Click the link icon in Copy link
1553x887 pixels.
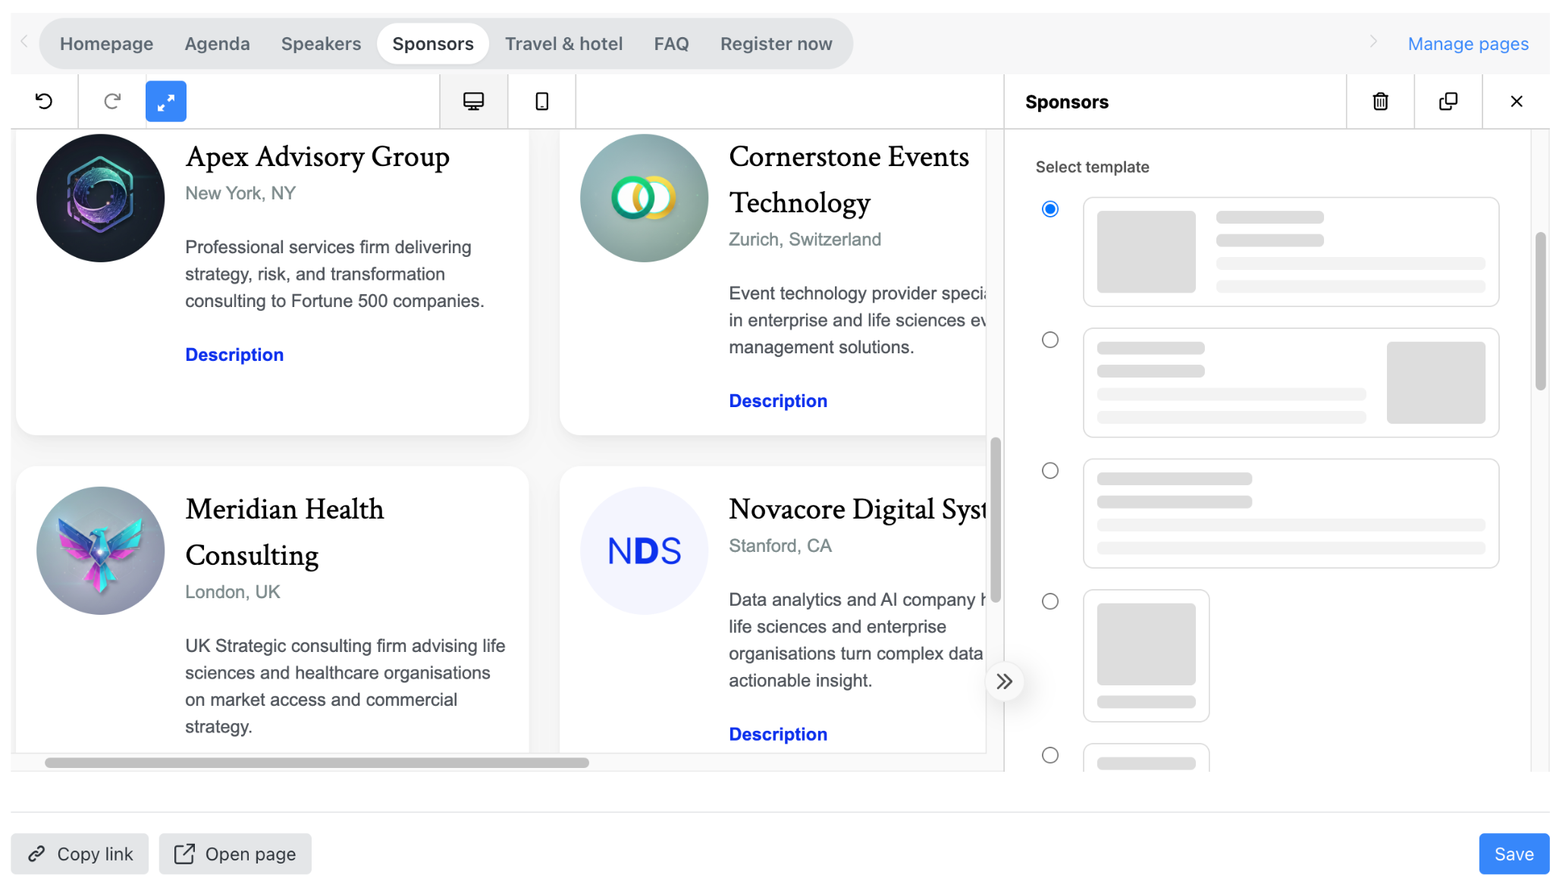[36, 854]
